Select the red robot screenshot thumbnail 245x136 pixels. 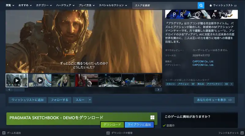click(87, 80)
